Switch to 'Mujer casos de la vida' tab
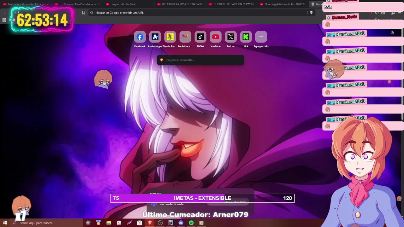 coord(27,4)
